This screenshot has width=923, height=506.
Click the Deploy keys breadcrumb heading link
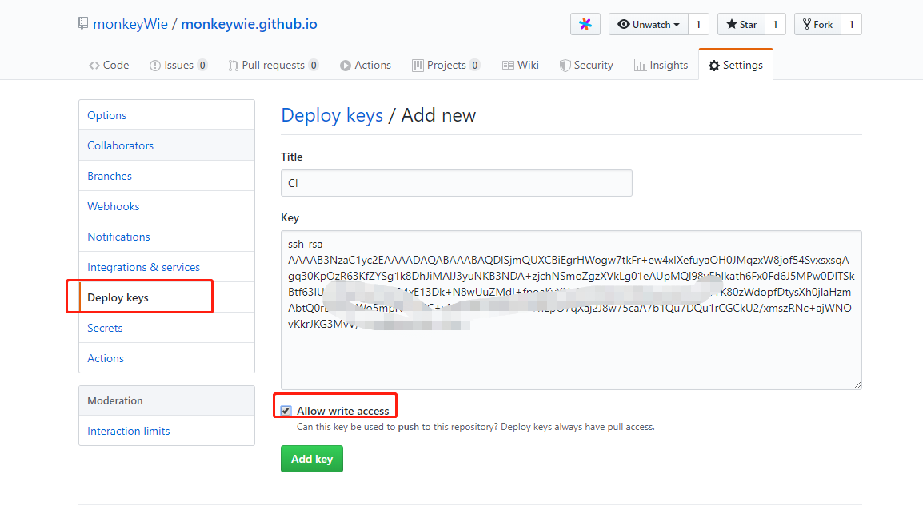pos(332,115)
